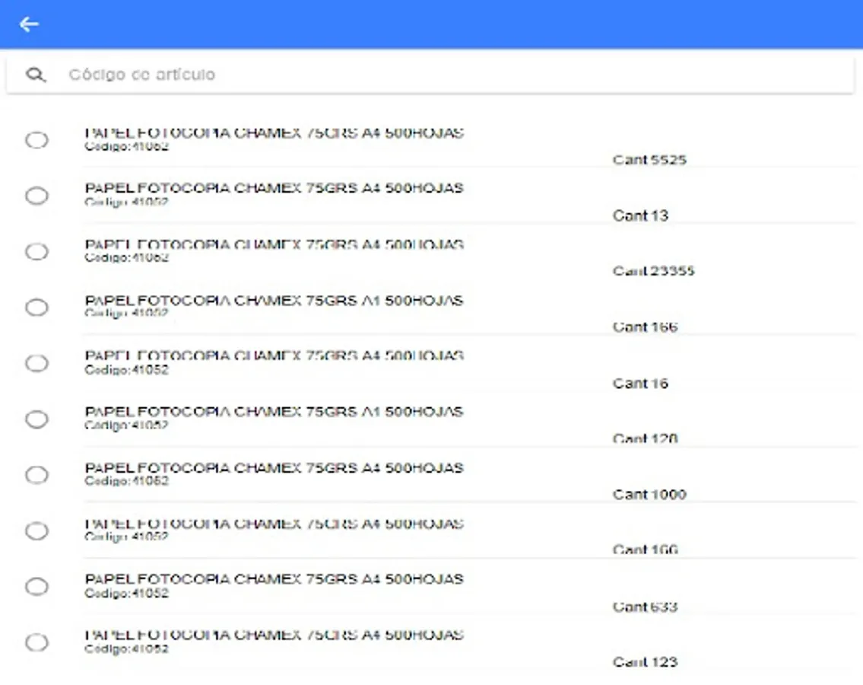Select radio button for Cant 120 row
The image size is (863, 685).
pyautogui.click(x=36, y=419)
